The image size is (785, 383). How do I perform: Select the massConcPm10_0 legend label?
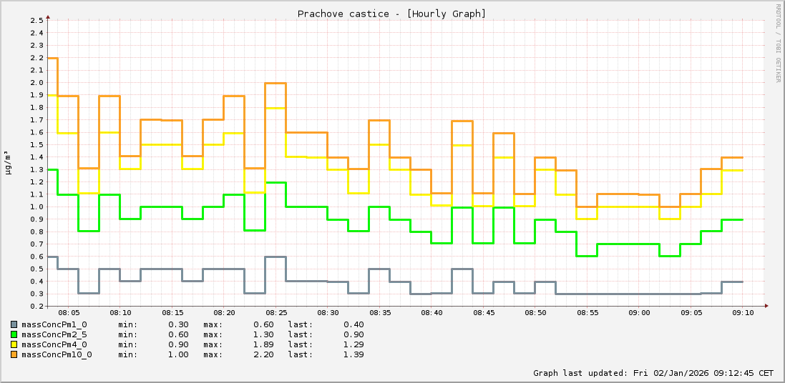(57, 354)
